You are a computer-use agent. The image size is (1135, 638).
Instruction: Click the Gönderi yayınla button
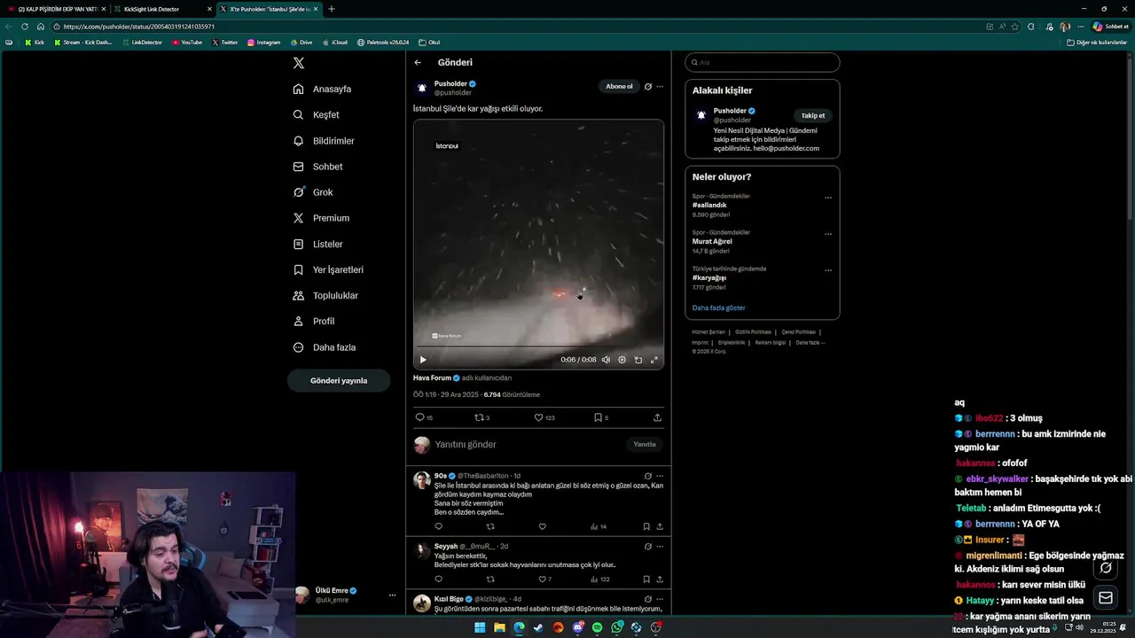click(339, 380)
